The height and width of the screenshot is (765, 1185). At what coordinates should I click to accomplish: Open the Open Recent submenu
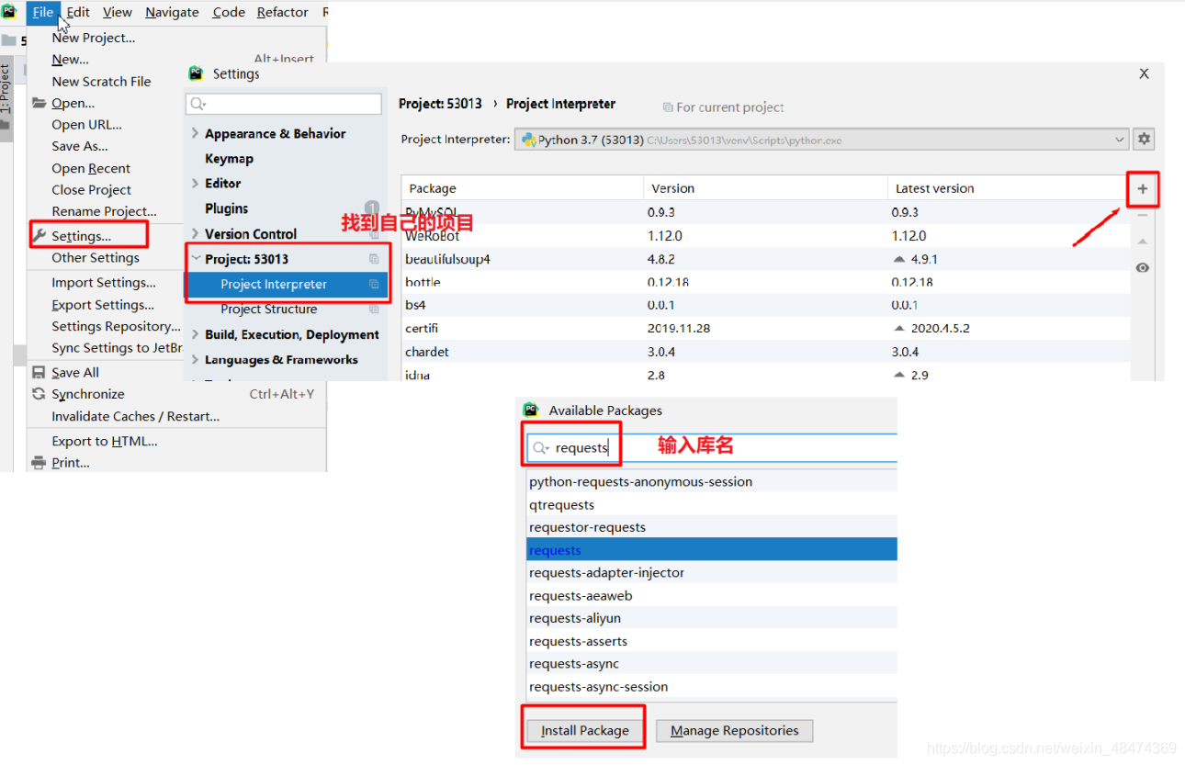pyautogui.click(x=91, y=168)
